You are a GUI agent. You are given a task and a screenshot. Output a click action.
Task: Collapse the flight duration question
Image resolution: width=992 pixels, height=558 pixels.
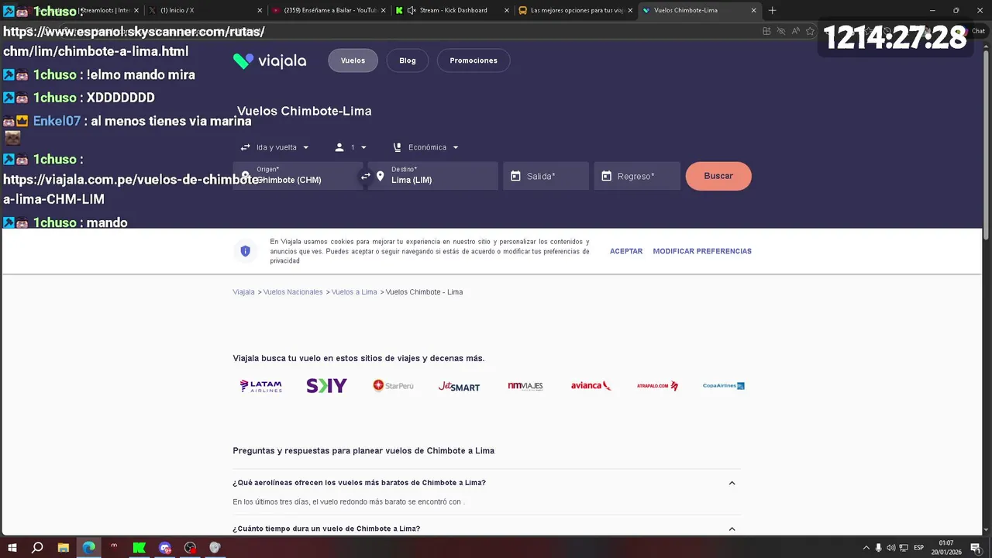[x=732, y=529]
